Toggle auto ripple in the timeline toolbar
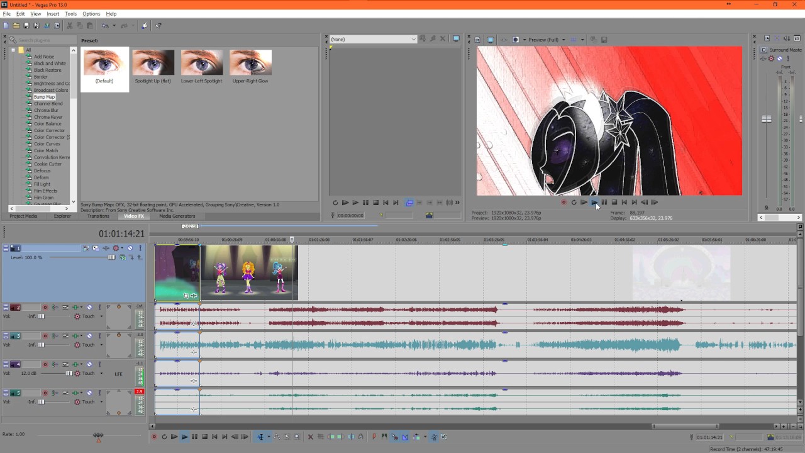 [x=415, y=437]
